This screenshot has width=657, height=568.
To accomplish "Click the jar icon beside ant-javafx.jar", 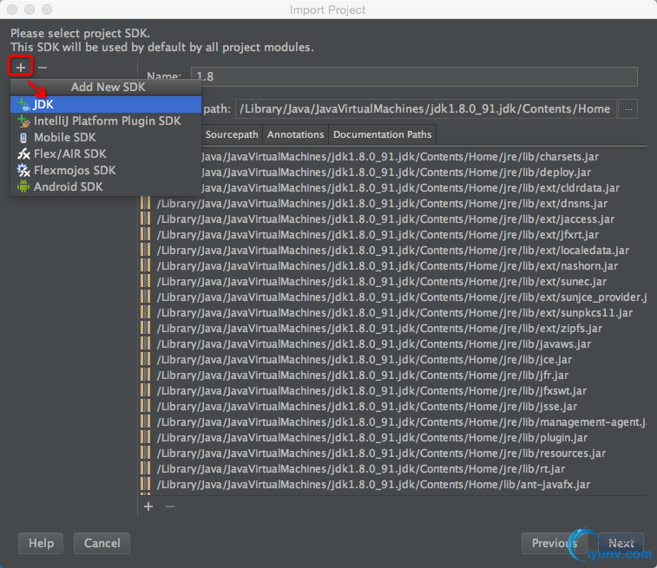I will [146, 485].
